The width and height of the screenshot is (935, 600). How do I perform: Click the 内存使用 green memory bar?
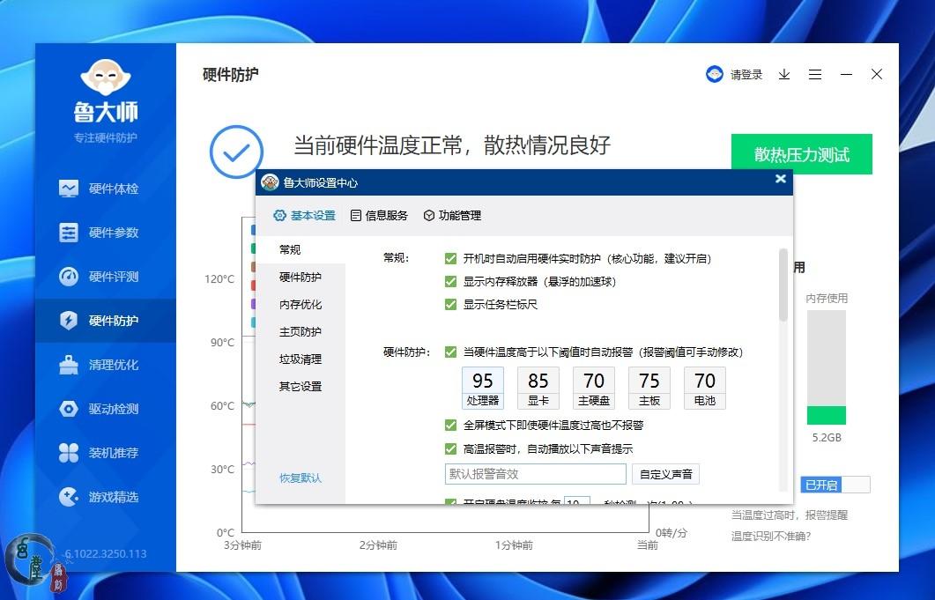[x=827, y=415]
